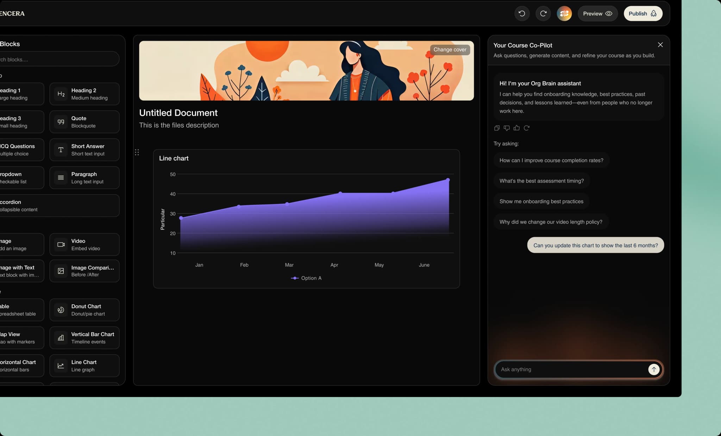Click the thumbs up feedback icon
Viewport: 721px width, 436px height.
click(516, 128)
